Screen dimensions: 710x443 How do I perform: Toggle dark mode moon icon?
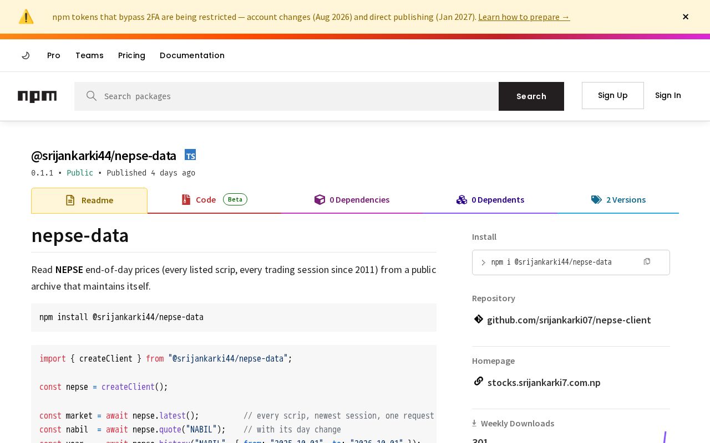point(26,55)
